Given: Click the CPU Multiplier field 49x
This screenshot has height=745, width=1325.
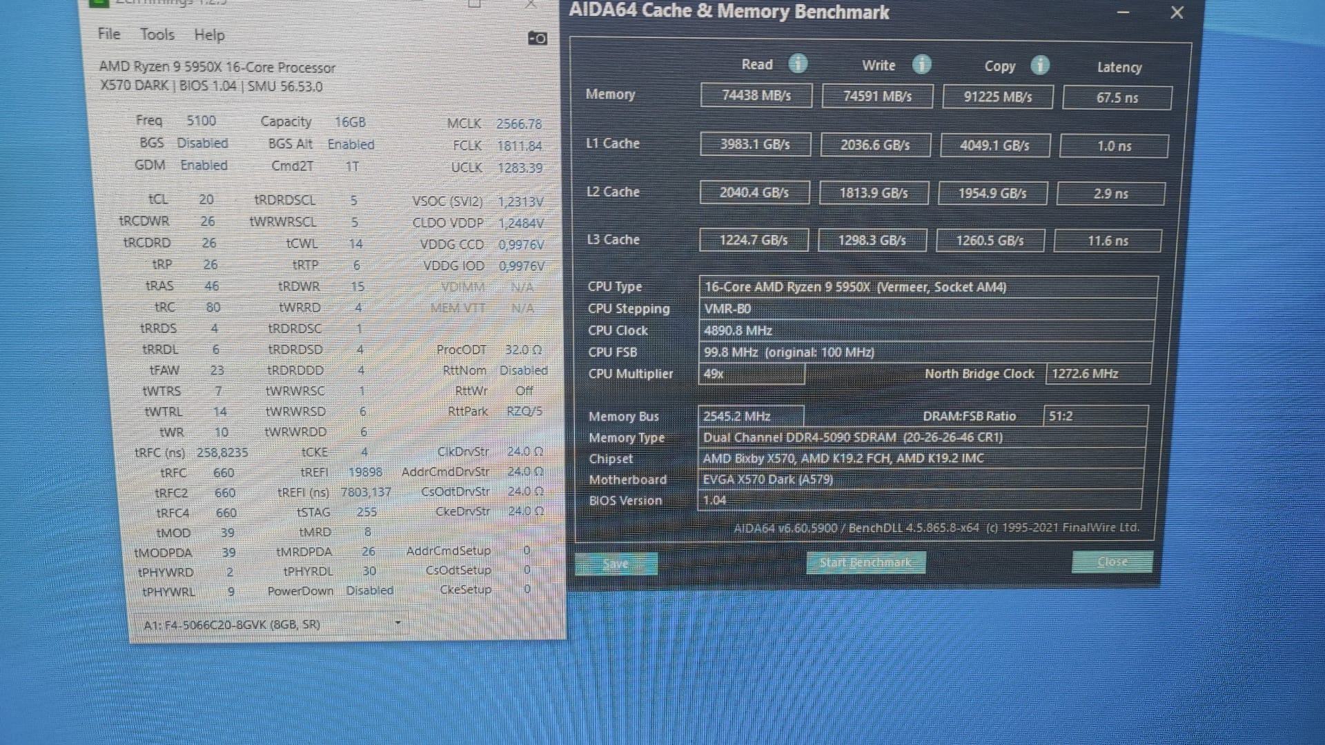Looking at the screenshot, I should [x=752, y=373].
